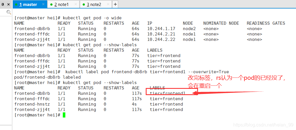Click the search magnifier icon in side panel
Viewport: 296px width, 130px height.
9,12
